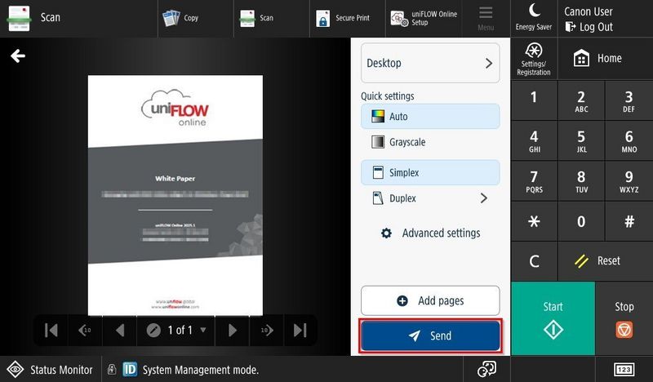The width and height of the screenshot is (653, 382).
Task: Expand the Desktop destination selector
Action: (x=429, y=63)
